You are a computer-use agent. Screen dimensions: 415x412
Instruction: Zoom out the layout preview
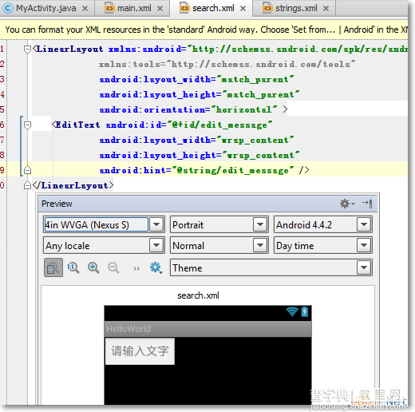coord(113,267)
